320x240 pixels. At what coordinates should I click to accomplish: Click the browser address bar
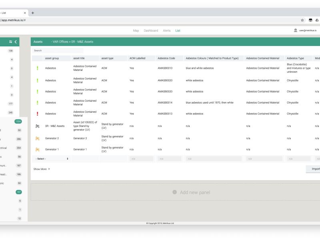149,20
